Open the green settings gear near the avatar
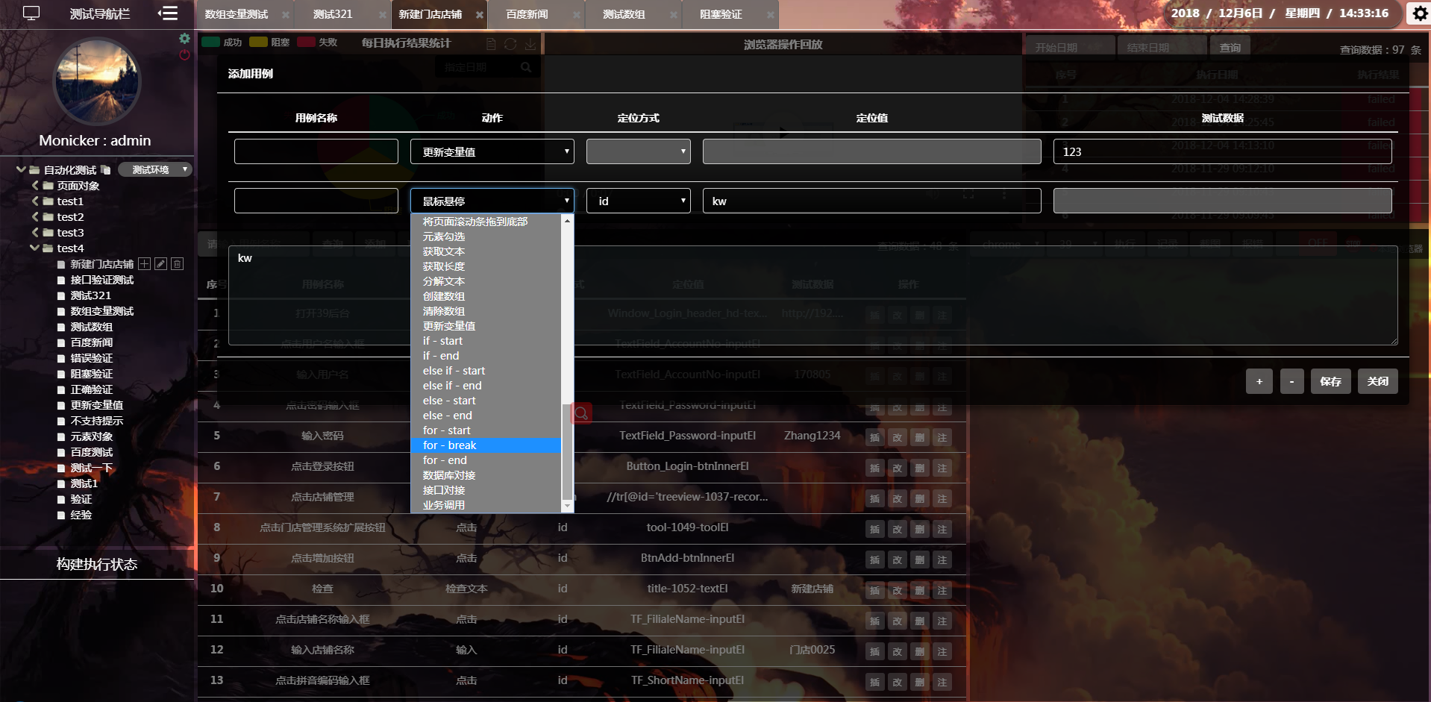1431x702 pixels. (x=184, y=39)
